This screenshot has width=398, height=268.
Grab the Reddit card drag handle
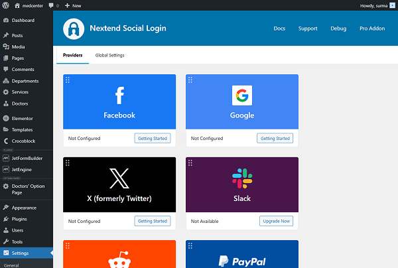[x=68, y=245]
